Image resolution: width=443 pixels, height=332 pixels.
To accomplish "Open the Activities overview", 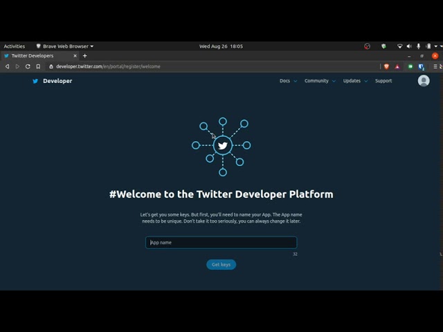I will [14, 46].
